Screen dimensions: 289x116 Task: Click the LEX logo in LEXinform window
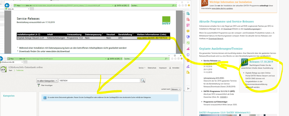coord(3,69)
